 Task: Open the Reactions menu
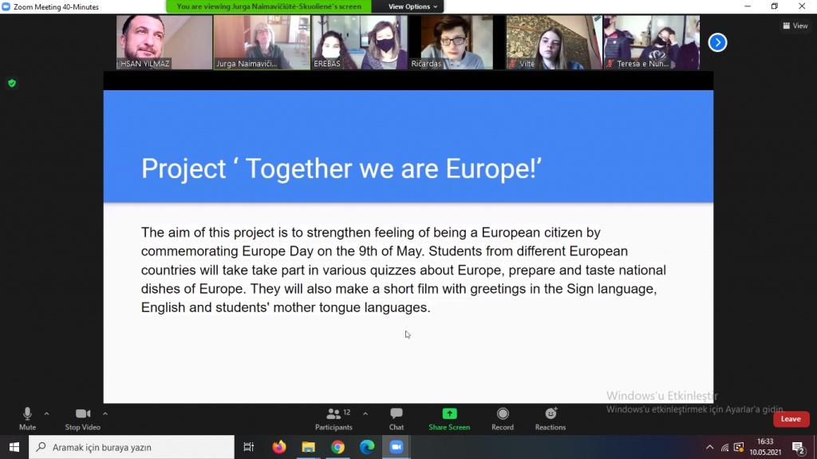(551, 417)
